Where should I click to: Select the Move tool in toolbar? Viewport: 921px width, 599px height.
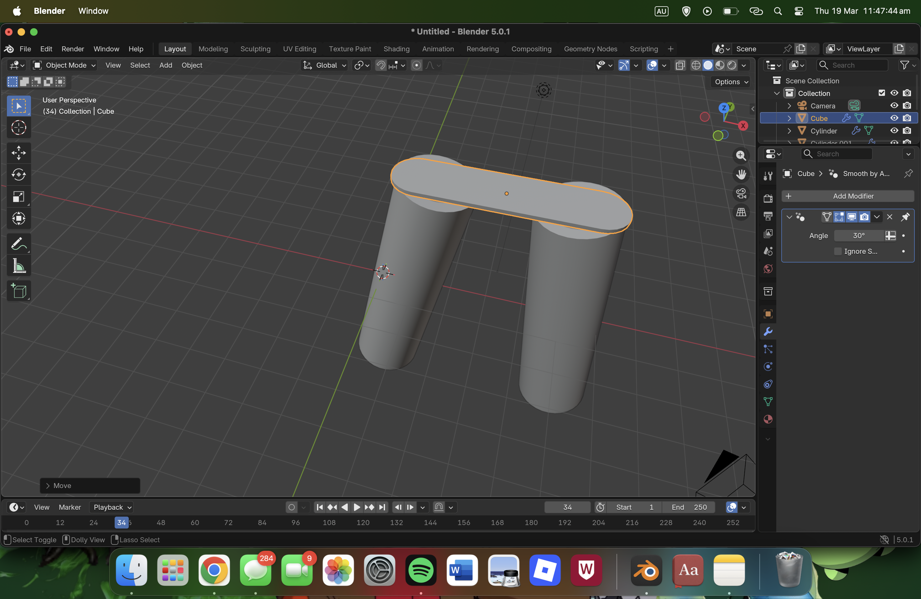click(x=18, y=153)
